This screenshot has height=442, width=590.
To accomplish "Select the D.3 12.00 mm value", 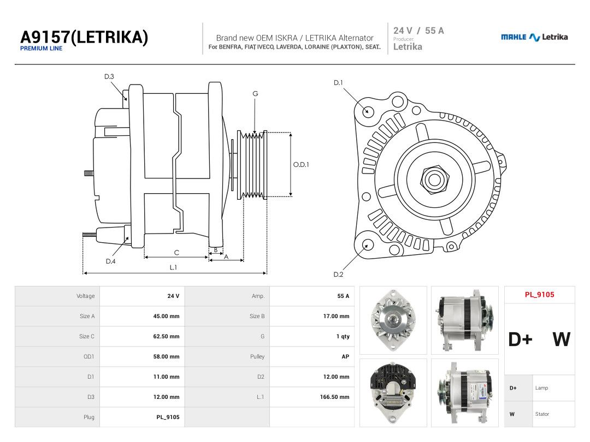I will point(166,397).
